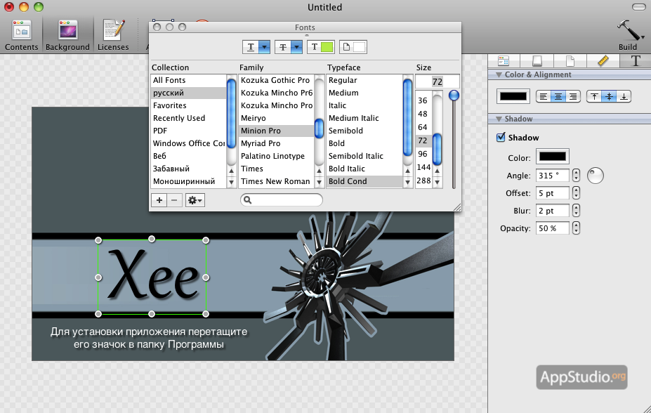Click the Offset stepper arrows

tap(576, 193)
